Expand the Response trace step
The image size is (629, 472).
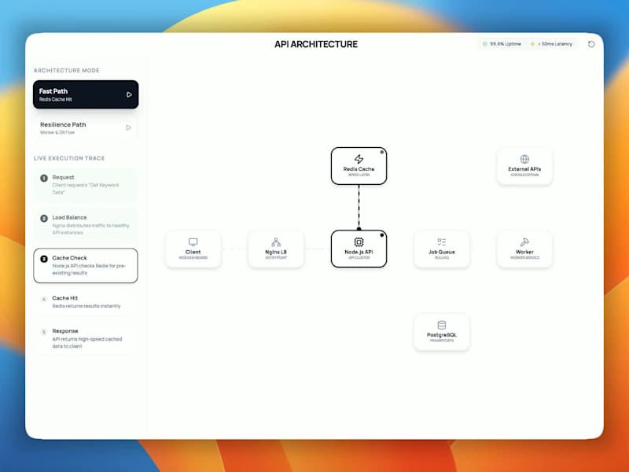(x=86, y=337)
